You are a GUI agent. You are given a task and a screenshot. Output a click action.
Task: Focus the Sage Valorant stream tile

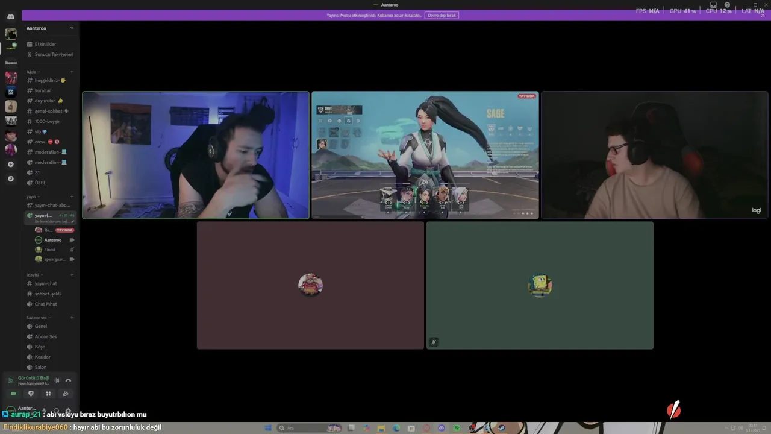[425, 155]
